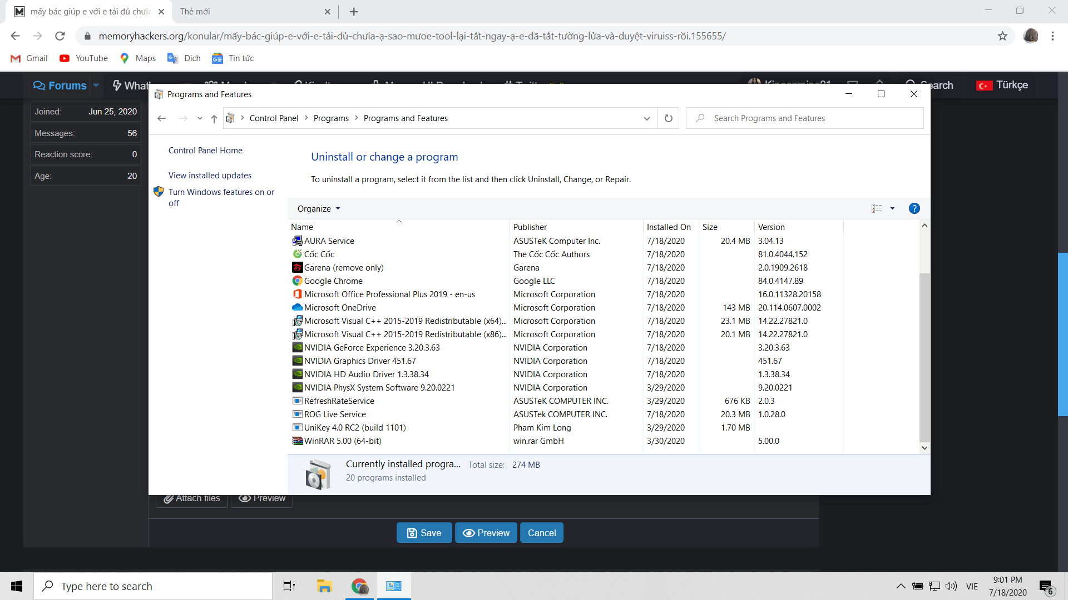Open YouTube bookmark
Screen dimensions: 1068x600
(x=84, y=58)
